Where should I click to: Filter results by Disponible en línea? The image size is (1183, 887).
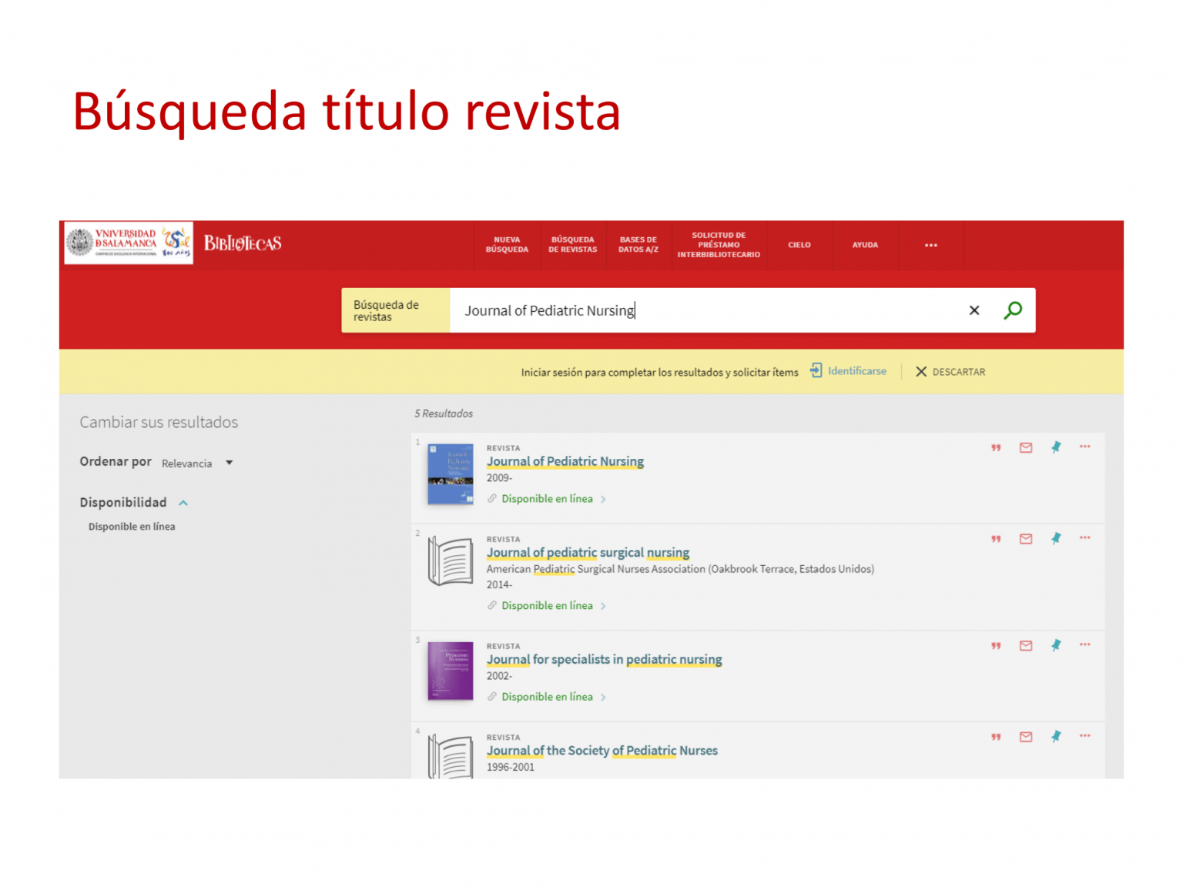[x=132, y=527]
